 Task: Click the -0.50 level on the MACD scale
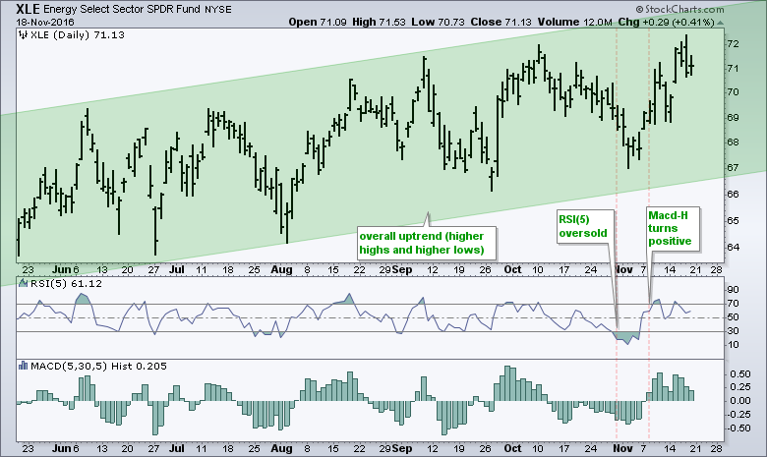(738, 428)
